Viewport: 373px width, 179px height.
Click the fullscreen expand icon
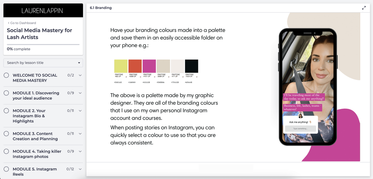[x=364, y=8]
